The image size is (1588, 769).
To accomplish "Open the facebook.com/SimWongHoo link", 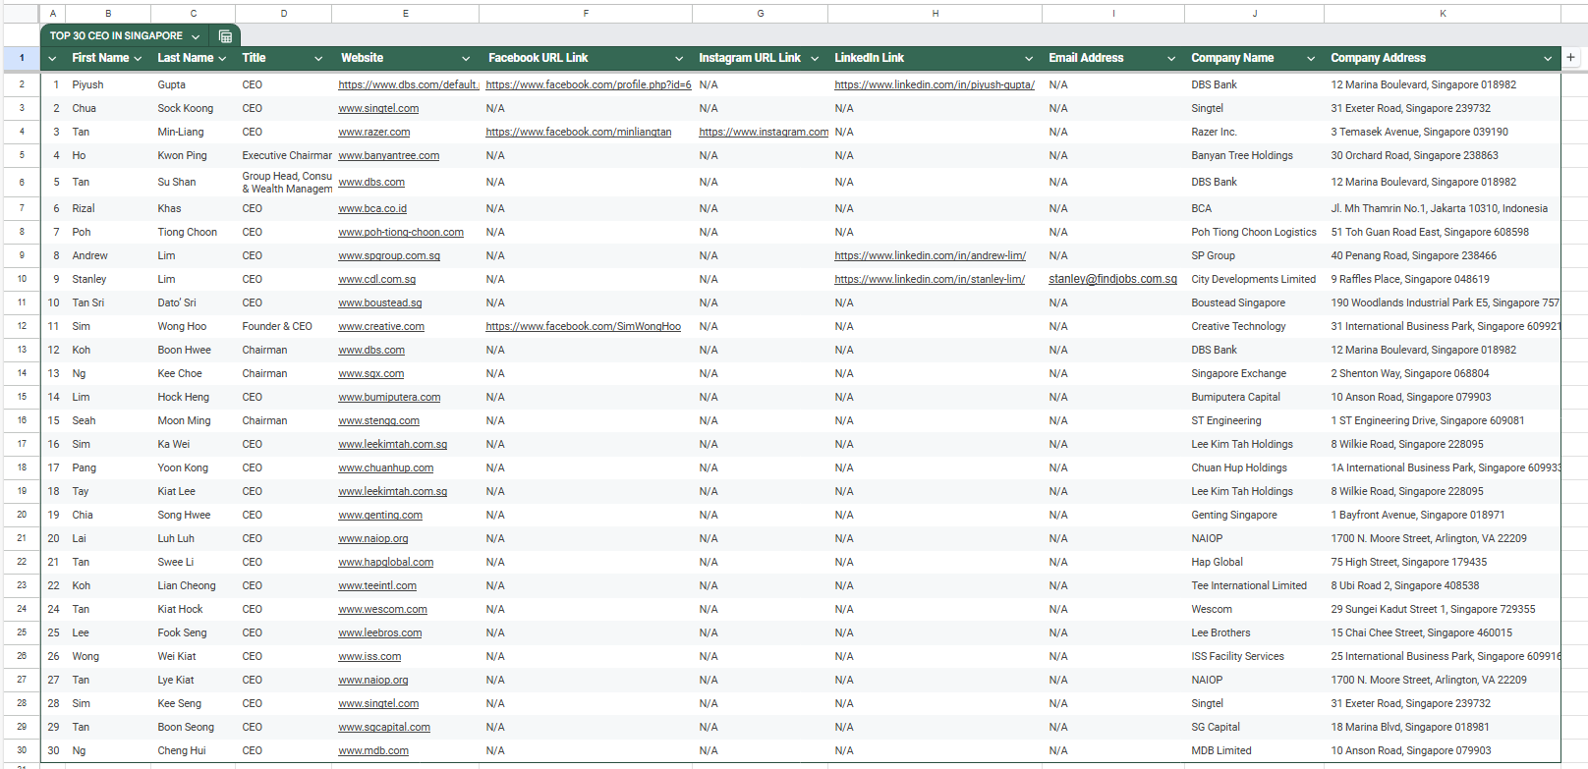I will 584,327.
